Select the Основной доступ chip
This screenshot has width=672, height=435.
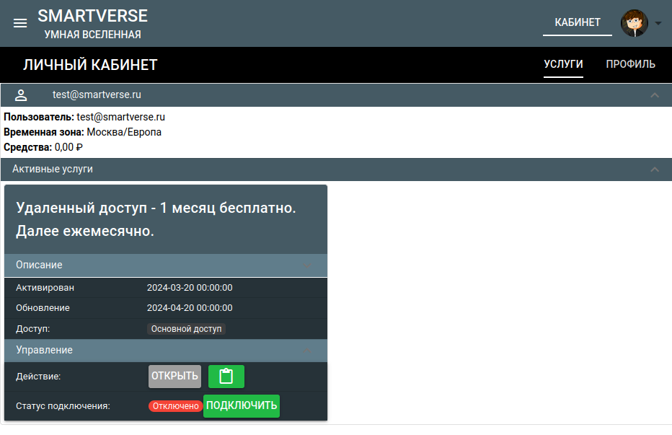[x=186, y=329]
